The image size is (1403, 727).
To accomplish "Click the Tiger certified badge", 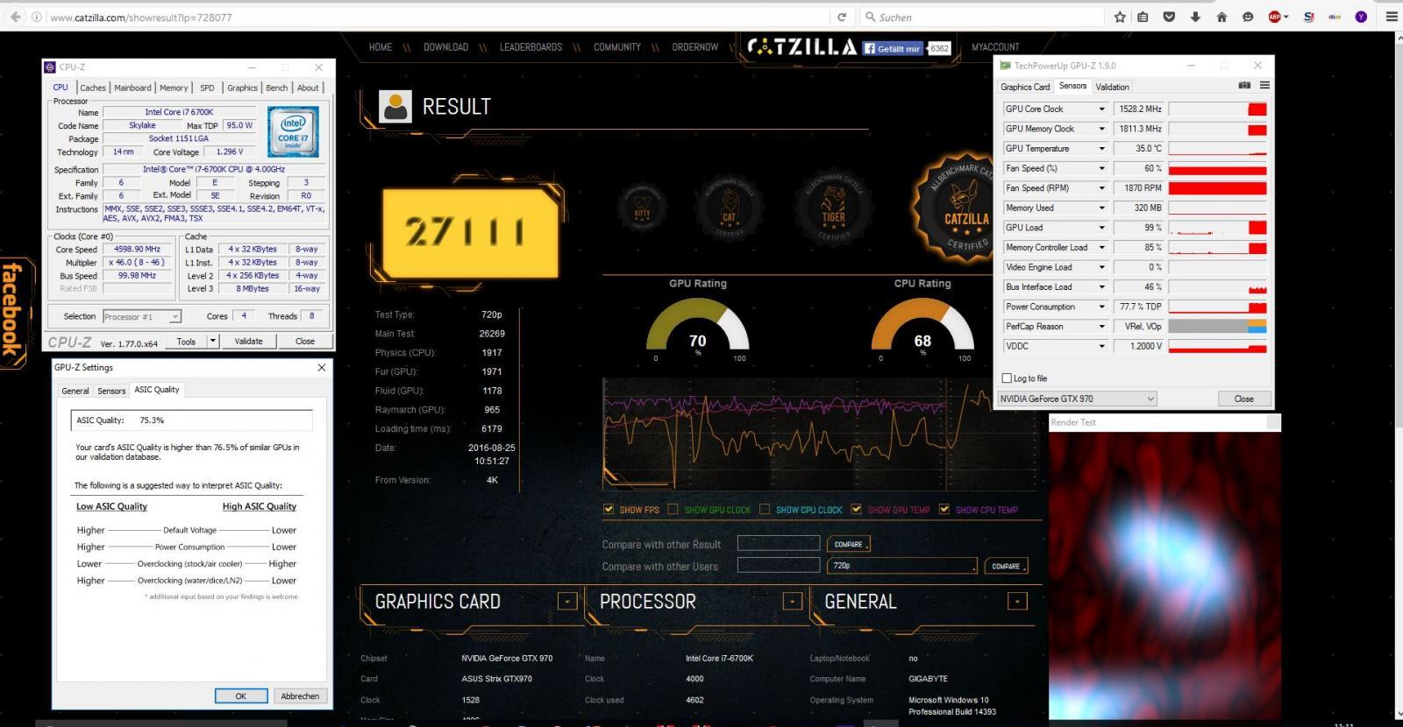I will 833,208.
